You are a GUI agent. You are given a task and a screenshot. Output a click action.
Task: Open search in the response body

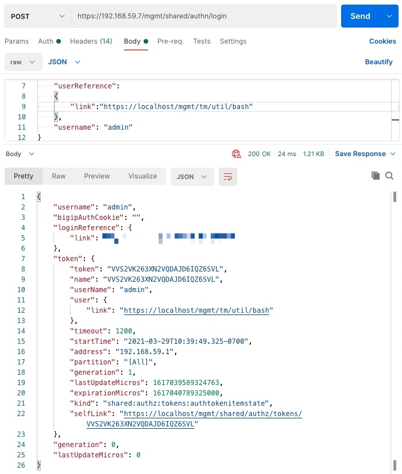pyautogui.click(x=389, y=176)
